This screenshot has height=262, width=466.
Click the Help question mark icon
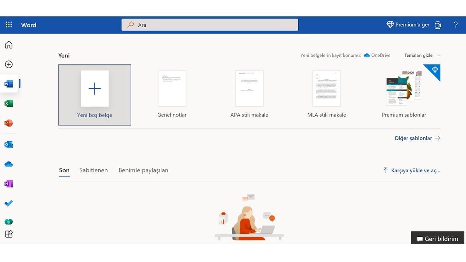click(x=456, y=24)
